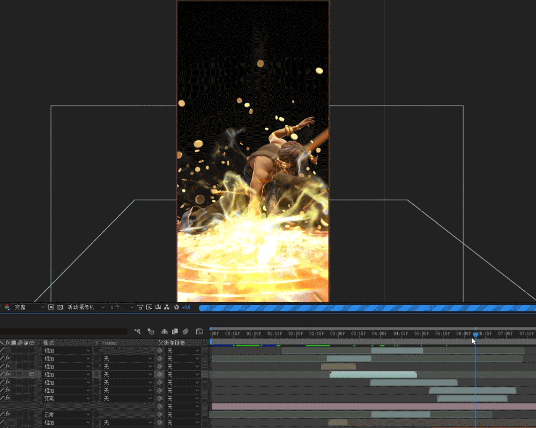The height and width of the screenshot is (428, 536).
Task: Click the pick whip on the 变亮 layer row
Action: coord(160,398)
